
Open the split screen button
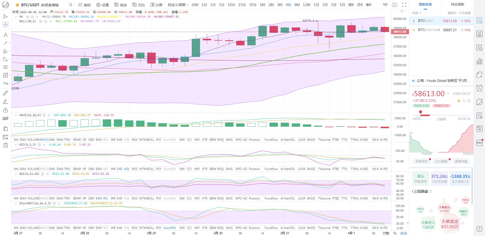(156, 5)
